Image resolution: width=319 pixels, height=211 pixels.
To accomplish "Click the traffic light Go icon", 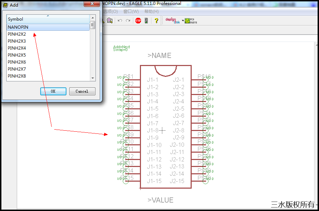I will pyautogui.click(x=146, y=21).
